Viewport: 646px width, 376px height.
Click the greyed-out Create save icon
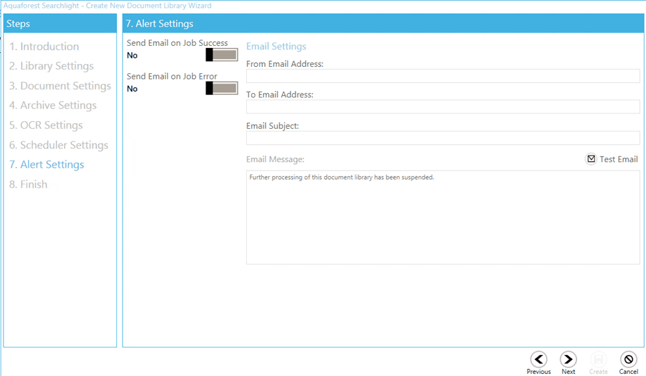point(598,359)
